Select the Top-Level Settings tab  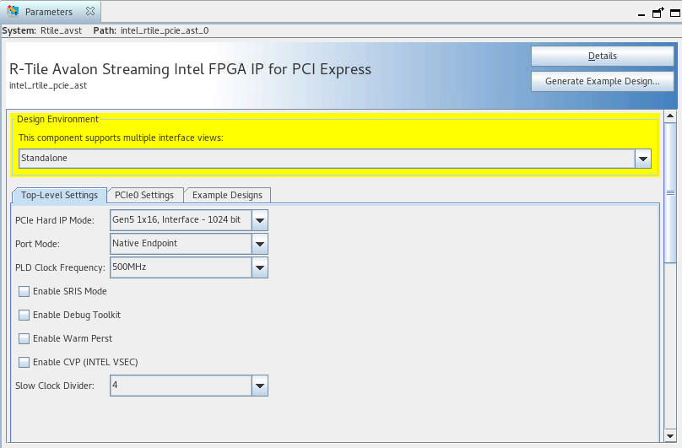tap(59, 196)
